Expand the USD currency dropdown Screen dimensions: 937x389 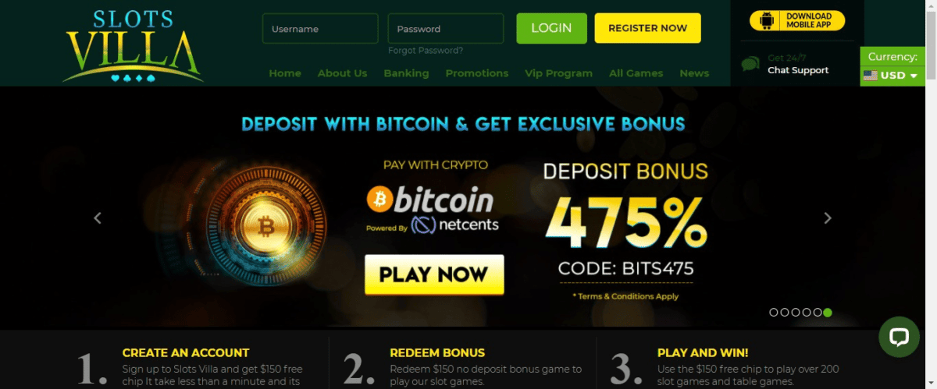click(893, 76)
